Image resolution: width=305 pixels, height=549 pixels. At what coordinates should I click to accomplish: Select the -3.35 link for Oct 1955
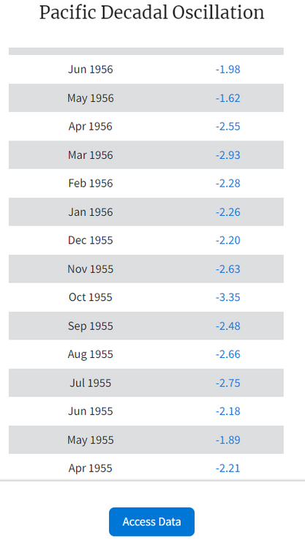(228, 297)
